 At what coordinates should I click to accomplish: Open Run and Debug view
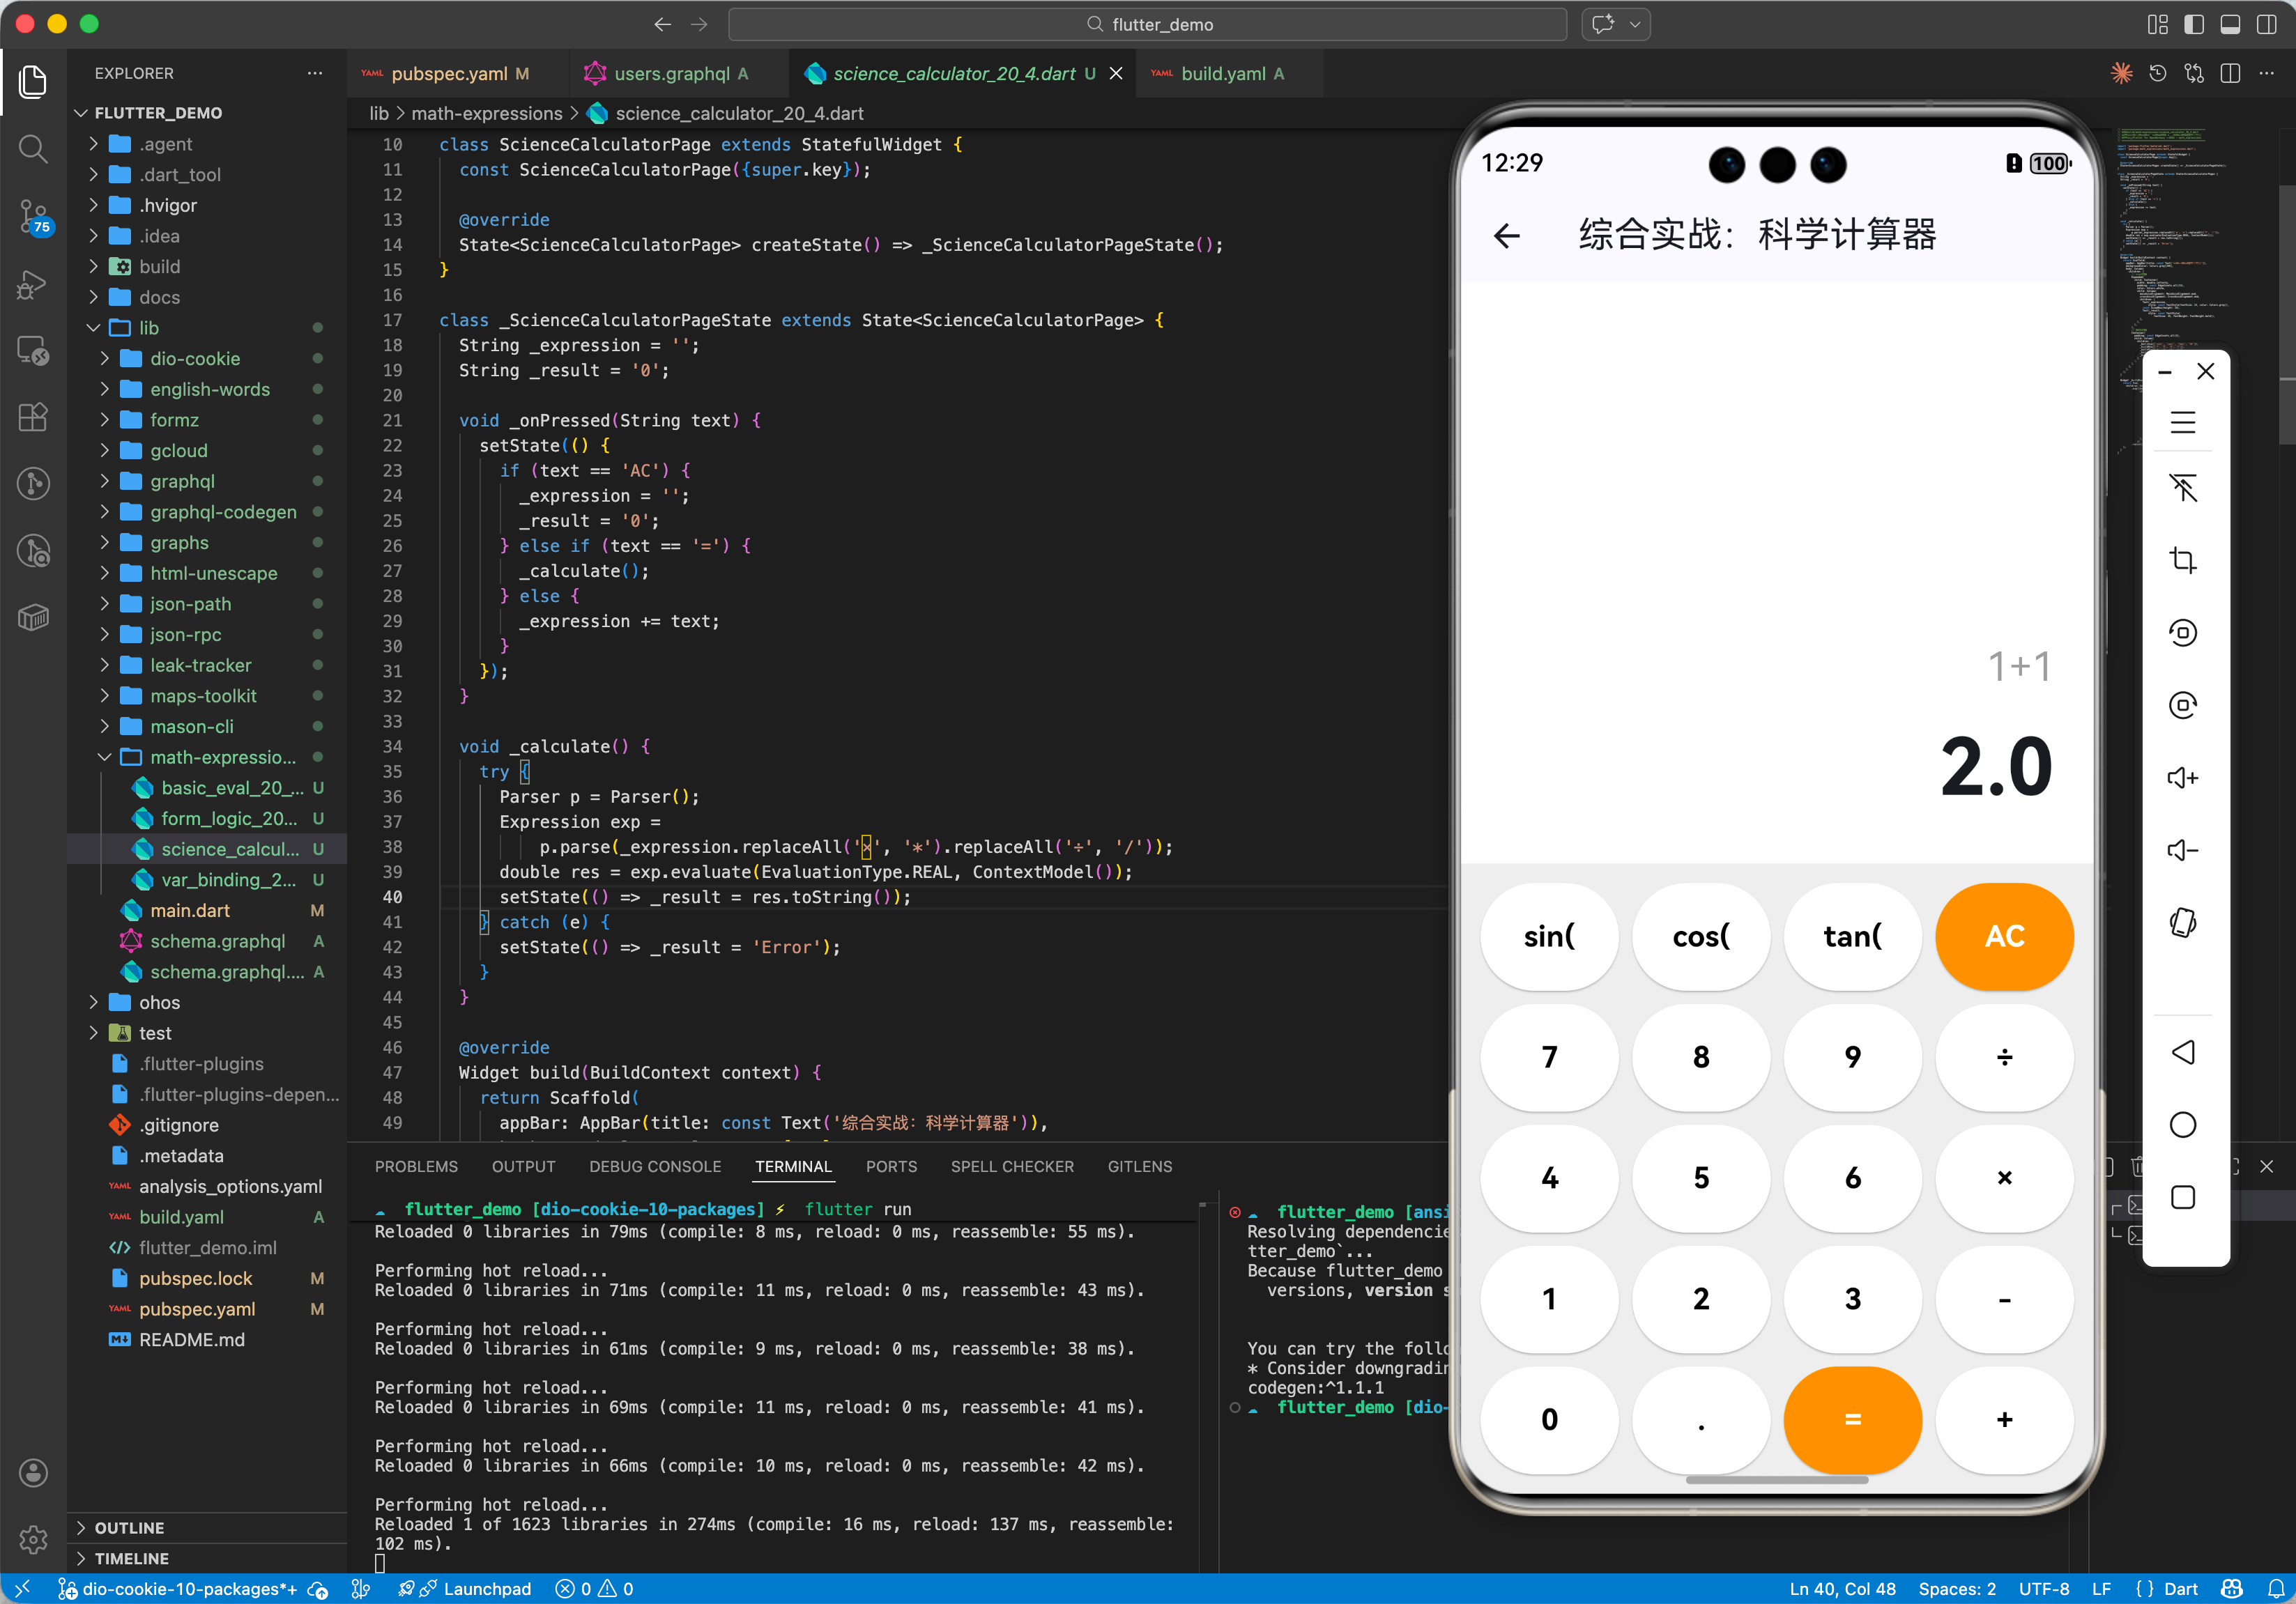33,284
